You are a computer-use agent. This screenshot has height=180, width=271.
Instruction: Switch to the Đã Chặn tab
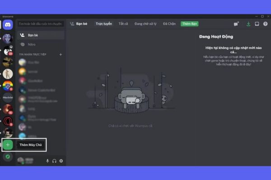tap(169, 24)
